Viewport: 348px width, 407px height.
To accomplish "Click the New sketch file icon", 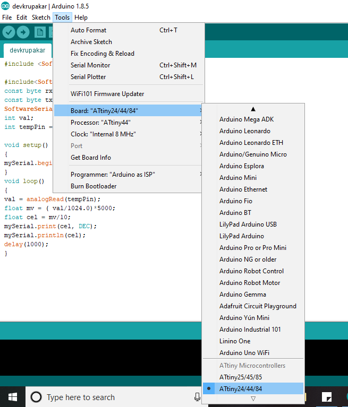I will (x=40, y=32).
